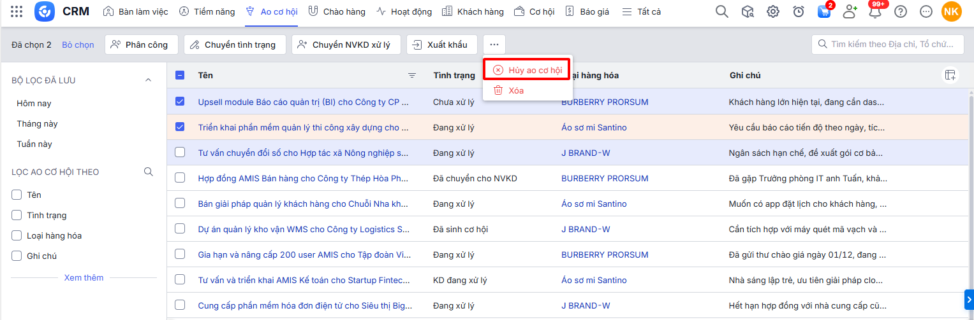Uncheck the Upsell module Báo cáo row checkbox
The image size is (974, 320).
[x=180, y=101]
